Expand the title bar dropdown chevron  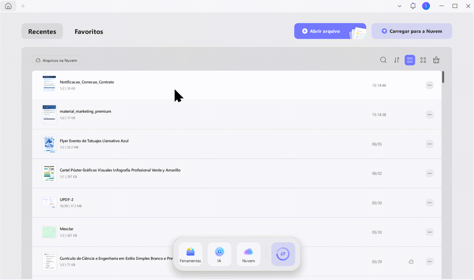pos(400,6)
